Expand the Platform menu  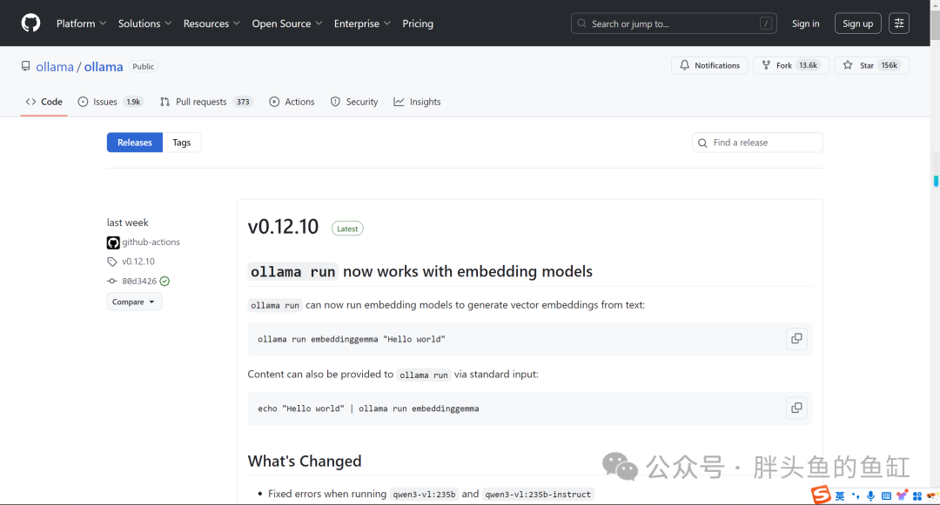click(x=81, y=23)
